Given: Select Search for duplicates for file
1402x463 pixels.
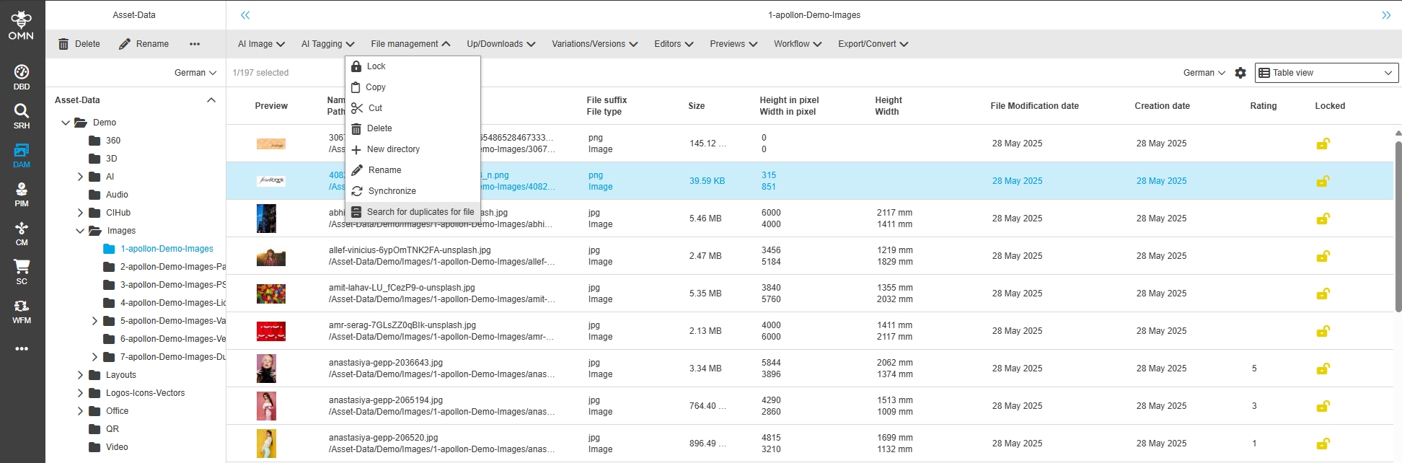Looking at the screenshot, I should 420,212.
